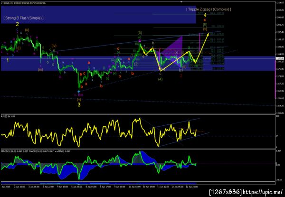Viewport: 285px width, 197px height.
Task: Click the yellow wave label 4
Action: tap(205, 15)
